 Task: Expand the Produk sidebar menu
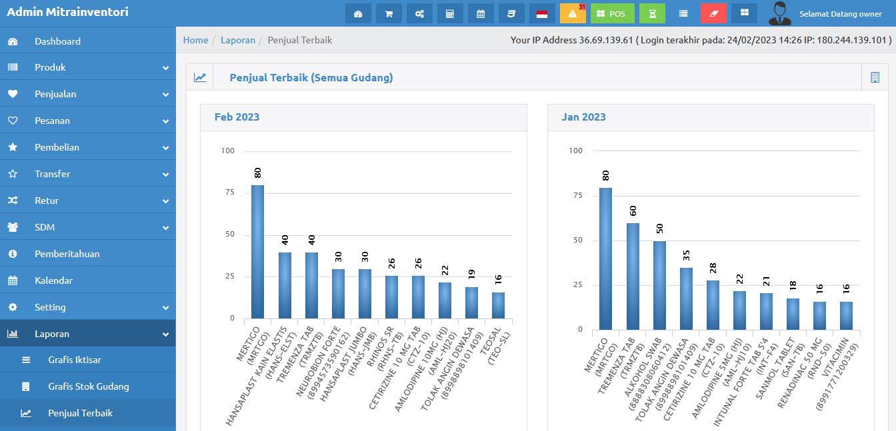(87, 67)
